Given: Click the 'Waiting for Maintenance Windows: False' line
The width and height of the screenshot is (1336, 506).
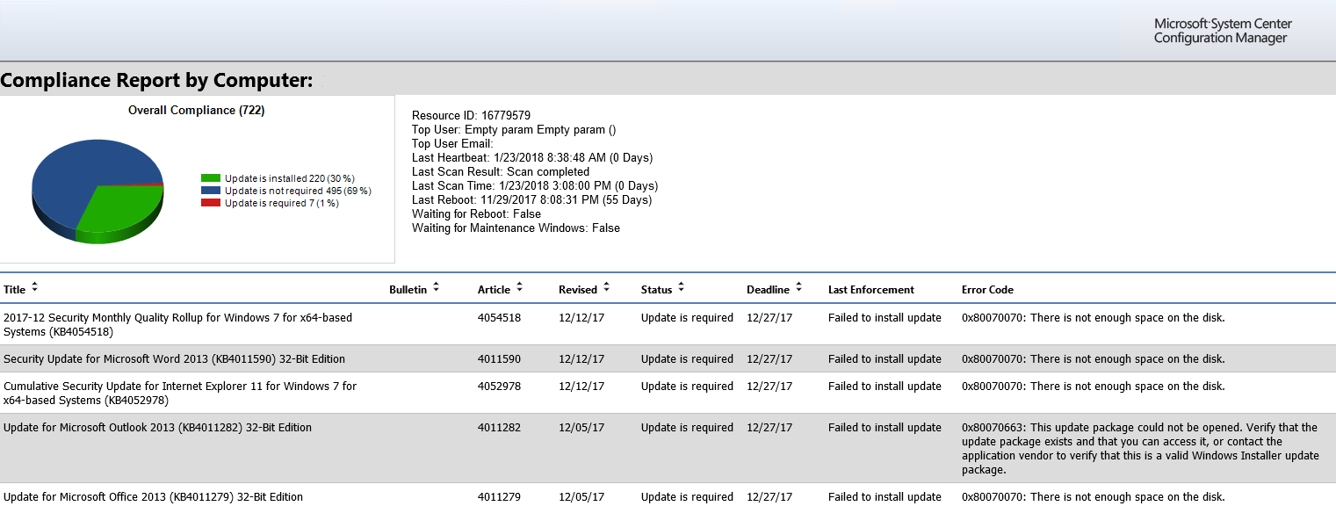Looking at the screenshot, I should (516, 228).
